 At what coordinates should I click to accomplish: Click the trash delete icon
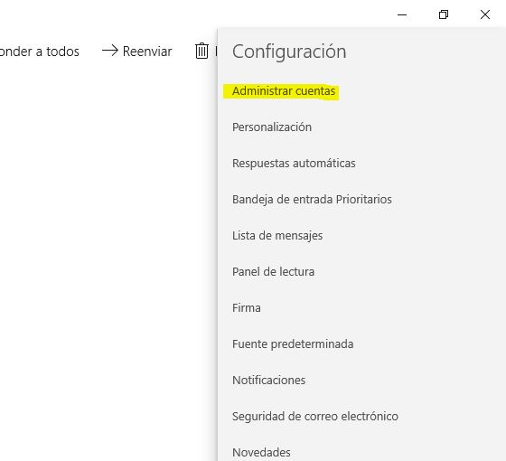point(201,51)
